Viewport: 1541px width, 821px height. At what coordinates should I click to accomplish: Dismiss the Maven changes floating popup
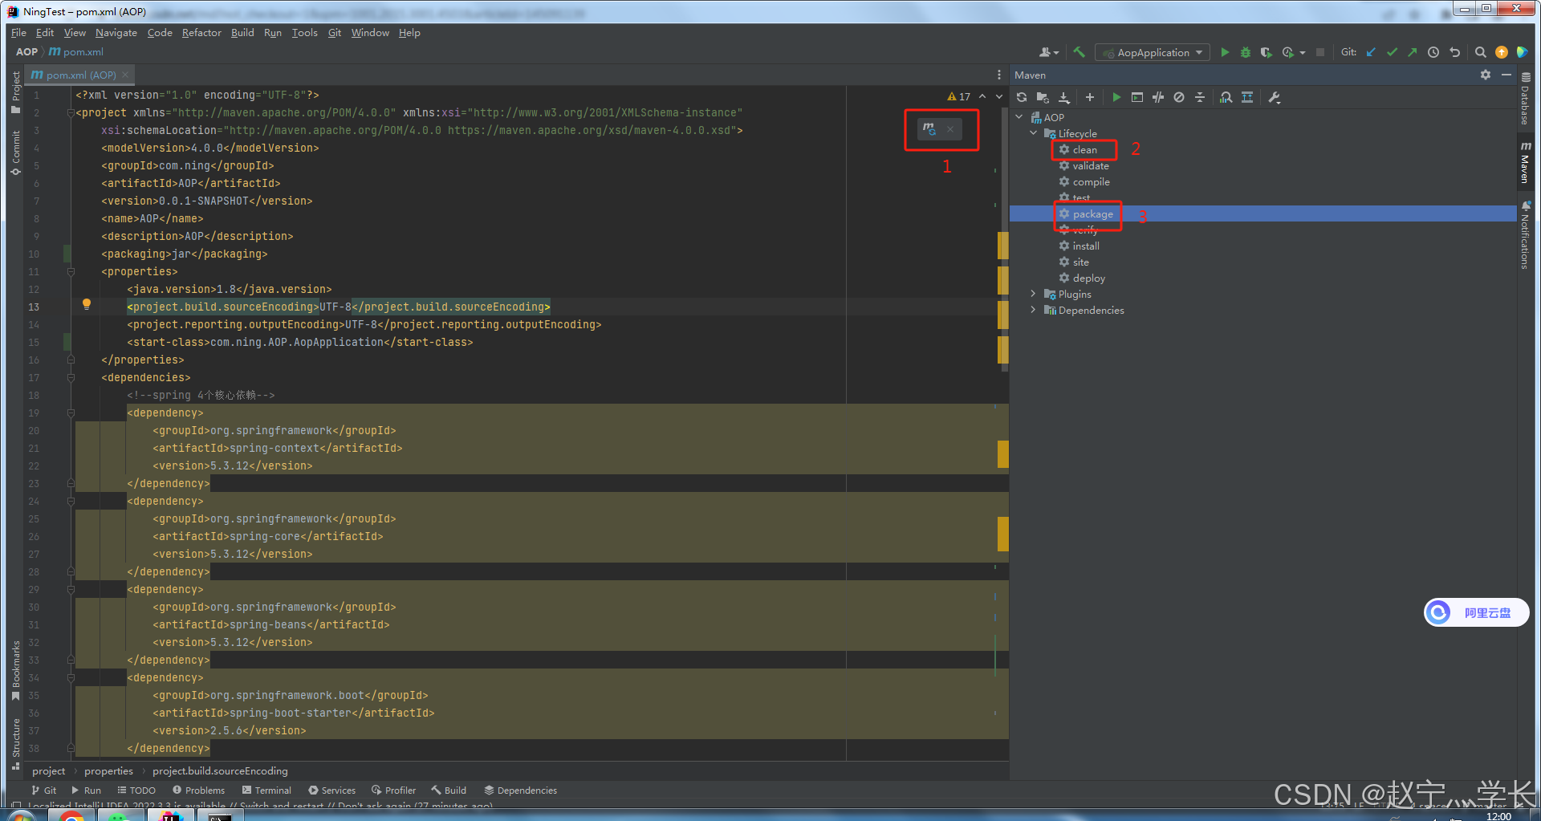[950, 128]
